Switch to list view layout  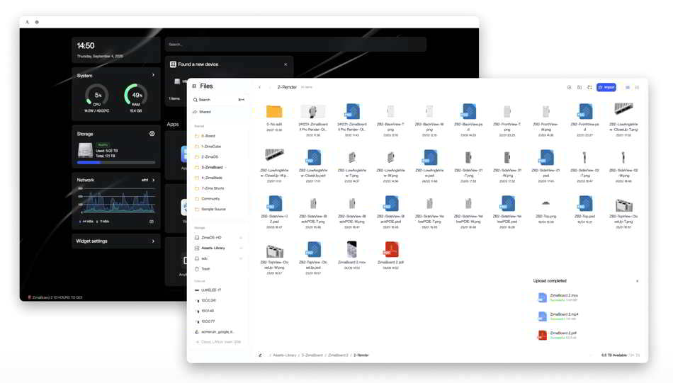pos(628,87)
